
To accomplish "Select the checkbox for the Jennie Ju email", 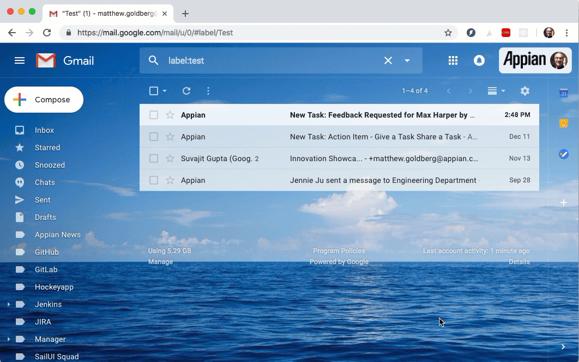I will pyautogui.click(x=153, y=180).
